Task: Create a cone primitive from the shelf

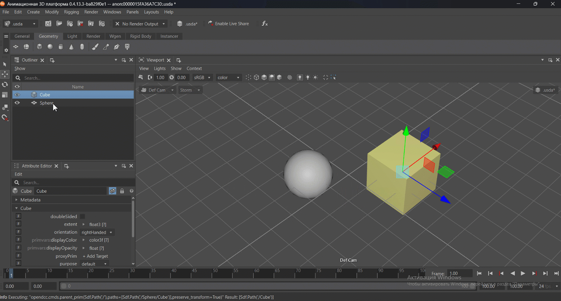Action: [x=71, y=47]
